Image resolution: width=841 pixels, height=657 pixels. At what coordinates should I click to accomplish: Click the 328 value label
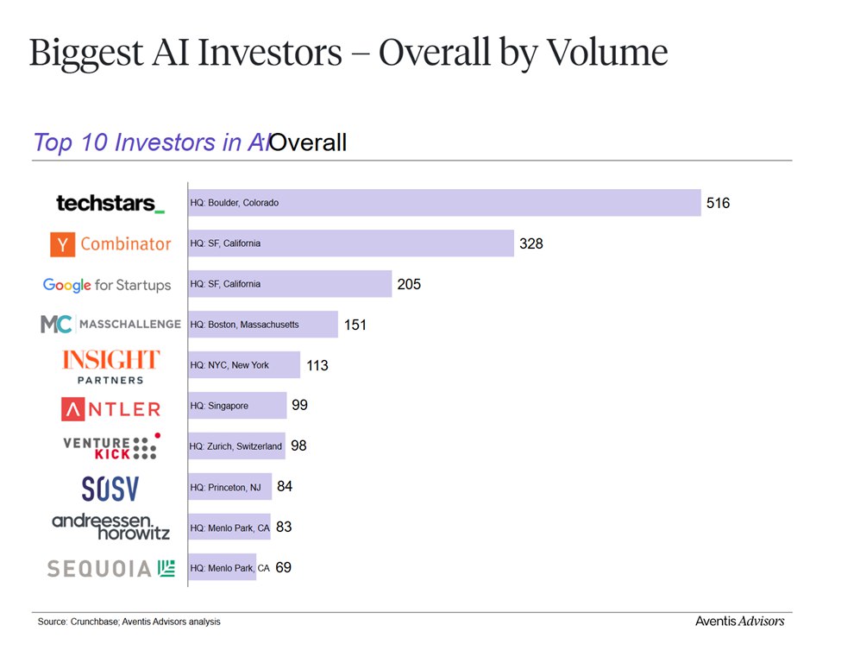click(x=530, y=244)
